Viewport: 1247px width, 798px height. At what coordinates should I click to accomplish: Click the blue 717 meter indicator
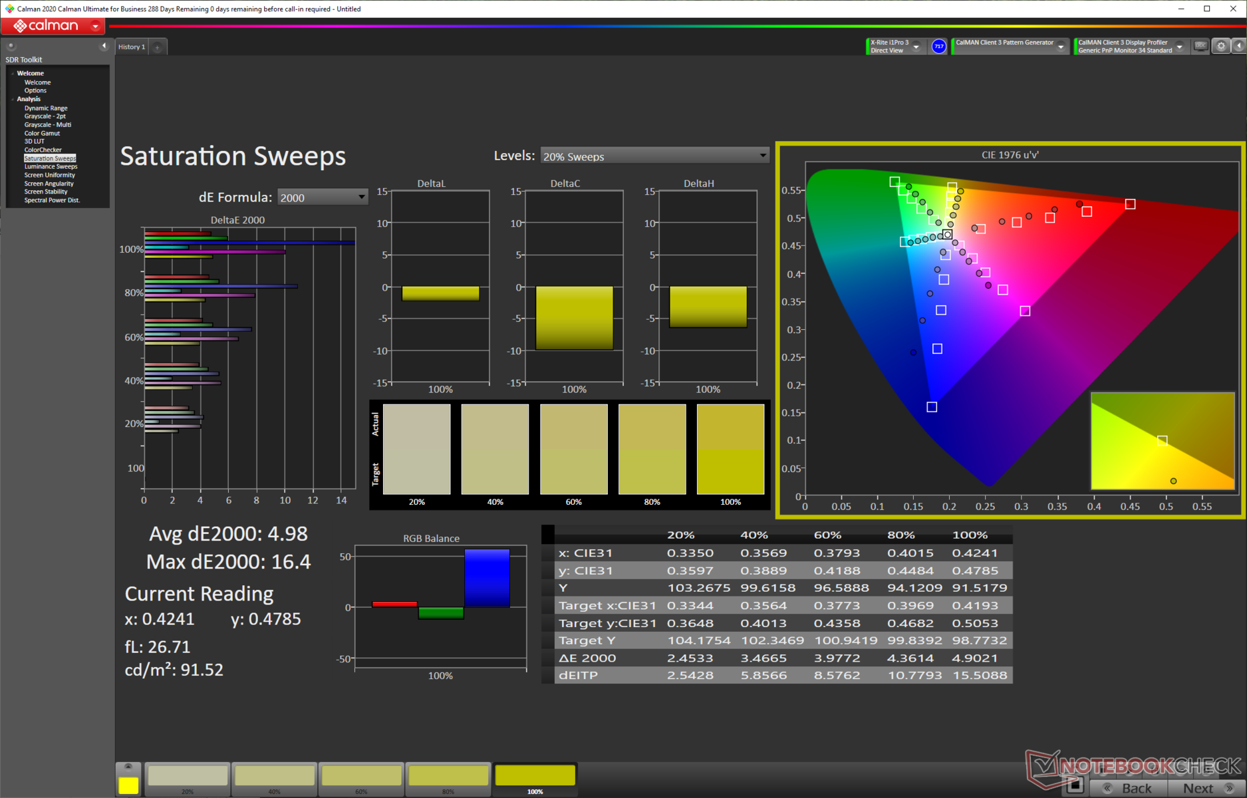click(938, 47)
